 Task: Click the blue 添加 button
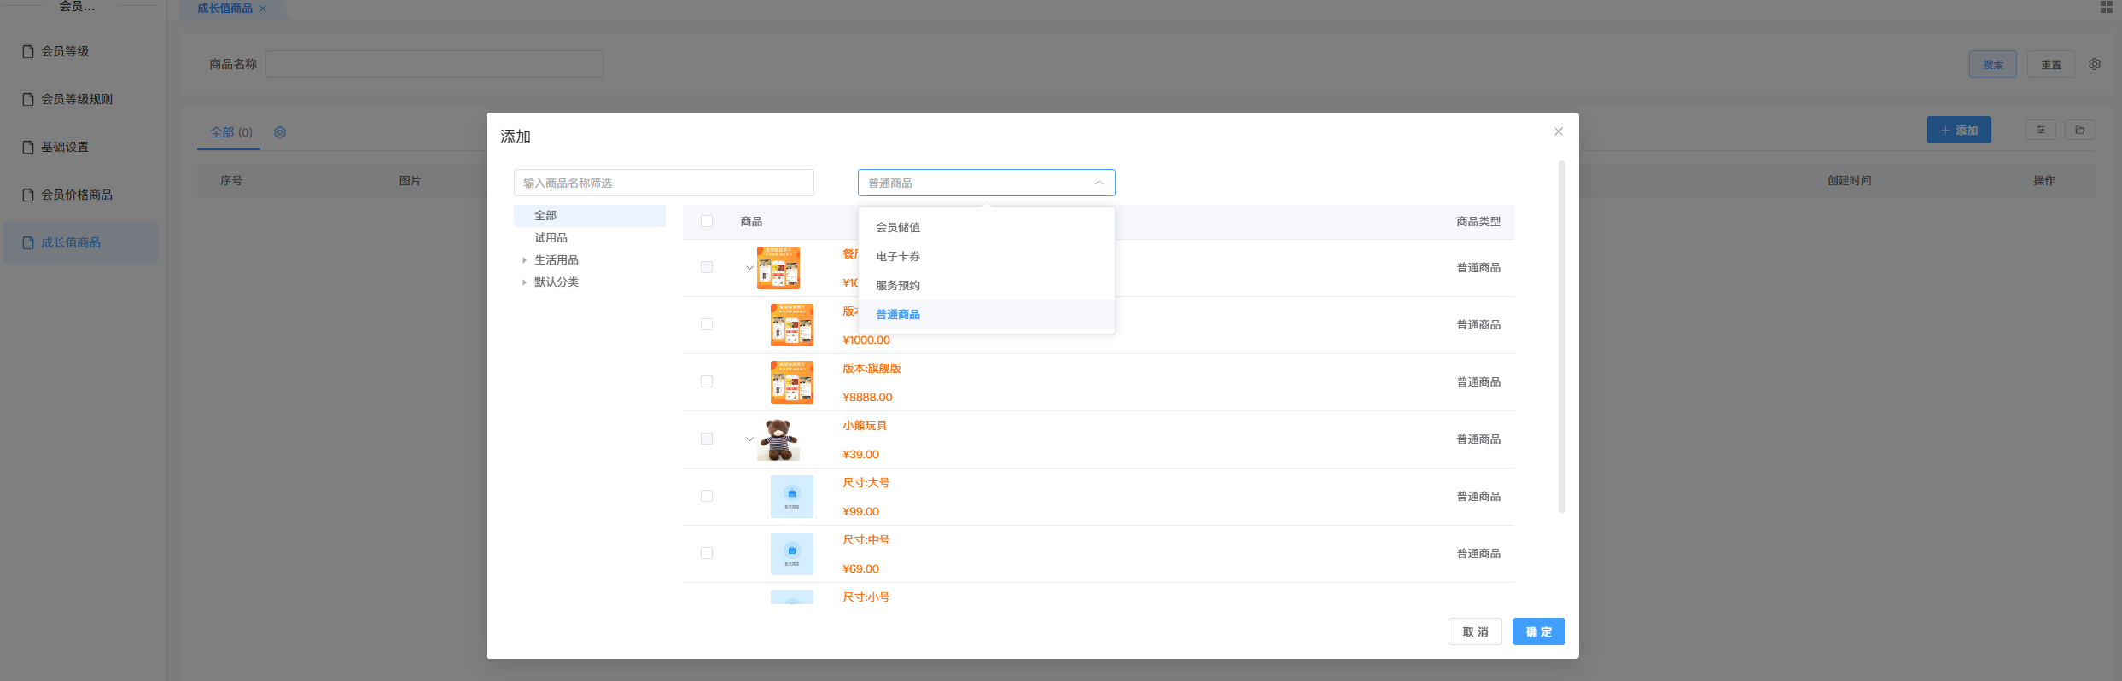click(1959, 130)
